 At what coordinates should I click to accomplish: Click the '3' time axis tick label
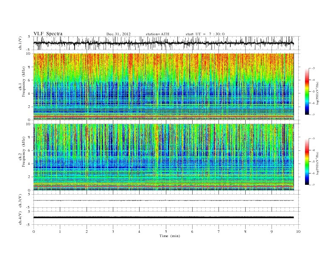113,232
